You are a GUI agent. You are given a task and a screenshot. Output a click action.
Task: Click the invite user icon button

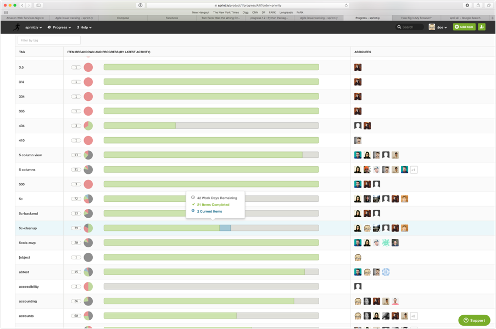pyautogui.click(x=482, y=27)
